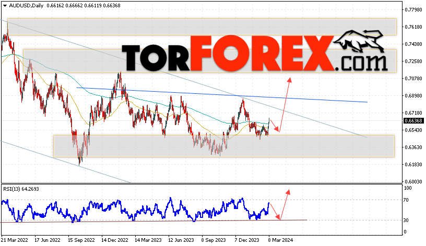
Task: Click price level 0.70780 on axis
Action: pos(413,78)
